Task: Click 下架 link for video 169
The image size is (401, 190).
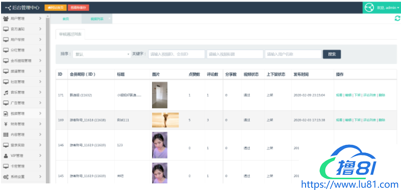Action: 357,120
